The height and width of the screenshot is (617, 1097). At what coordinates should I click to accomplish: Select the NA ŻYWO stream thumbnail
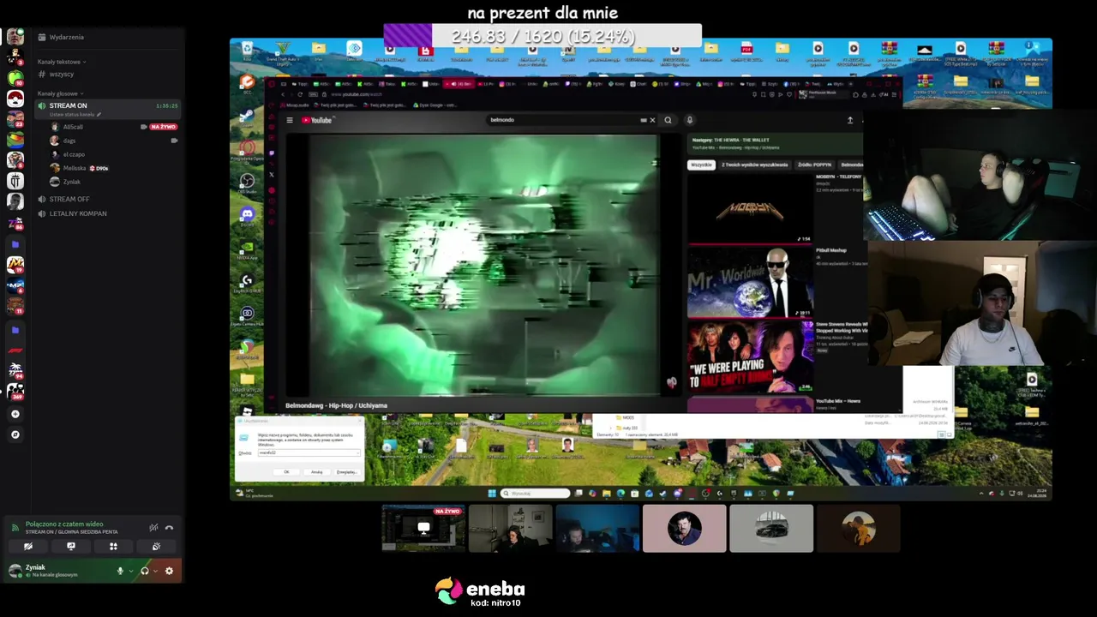click(x=423, y=528)
